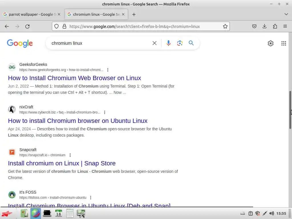This screenshot has height=219, width=292.
Task: Clear the Google search box
Action: click(154, 43)
